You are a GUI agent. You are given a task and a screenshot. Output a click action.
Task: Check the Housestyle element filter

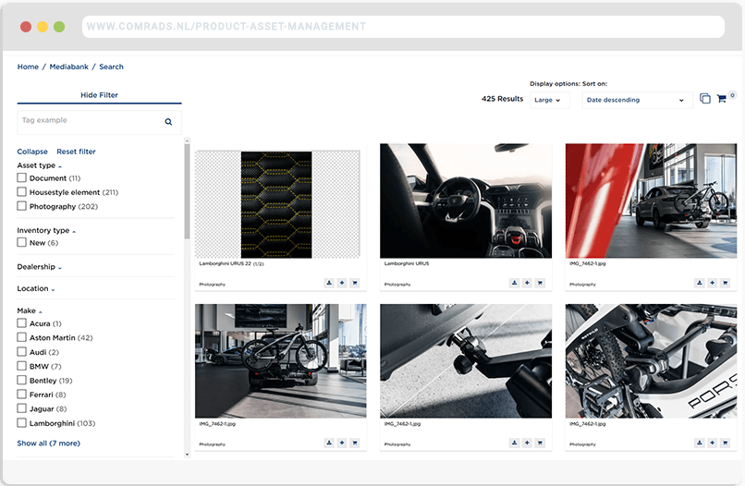pos(21,192)
